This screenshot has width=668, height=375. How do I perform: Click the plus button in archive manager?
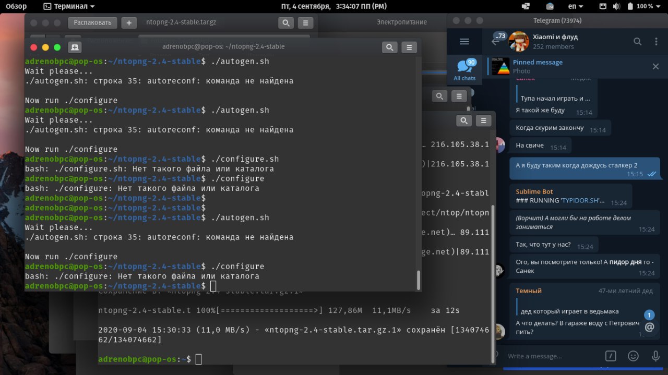point(129,22)
